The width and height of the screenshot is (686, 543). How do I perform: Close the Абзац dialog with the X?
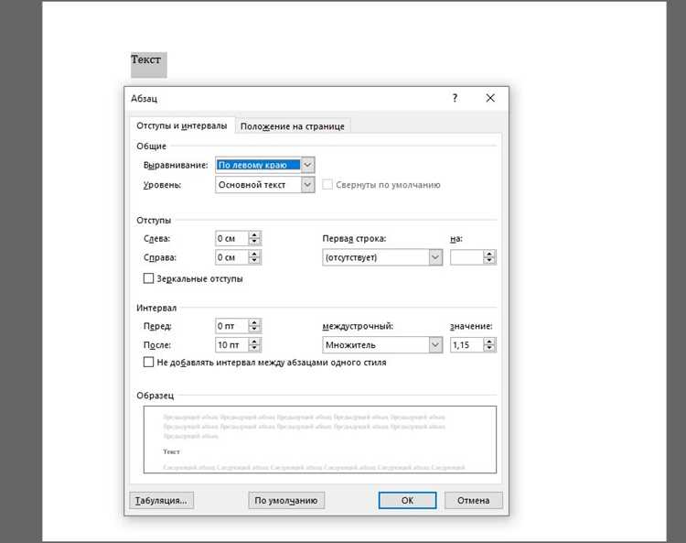click(x=490, y=98)
